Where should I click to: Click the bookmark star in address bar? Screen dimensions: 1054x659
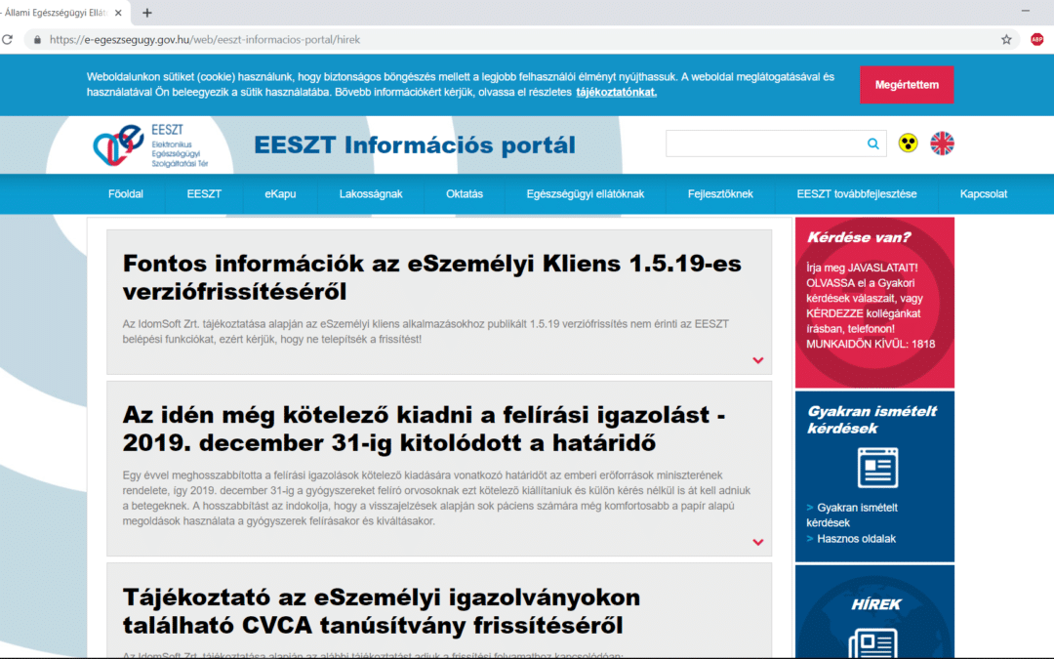[1006, 40]
